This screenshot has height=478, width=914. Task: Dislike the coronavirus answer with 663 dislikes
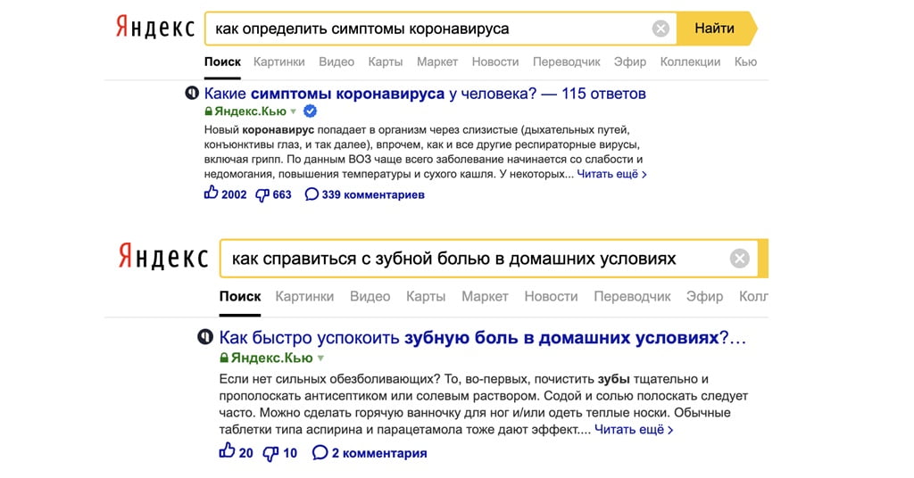(x=273, y=194)
